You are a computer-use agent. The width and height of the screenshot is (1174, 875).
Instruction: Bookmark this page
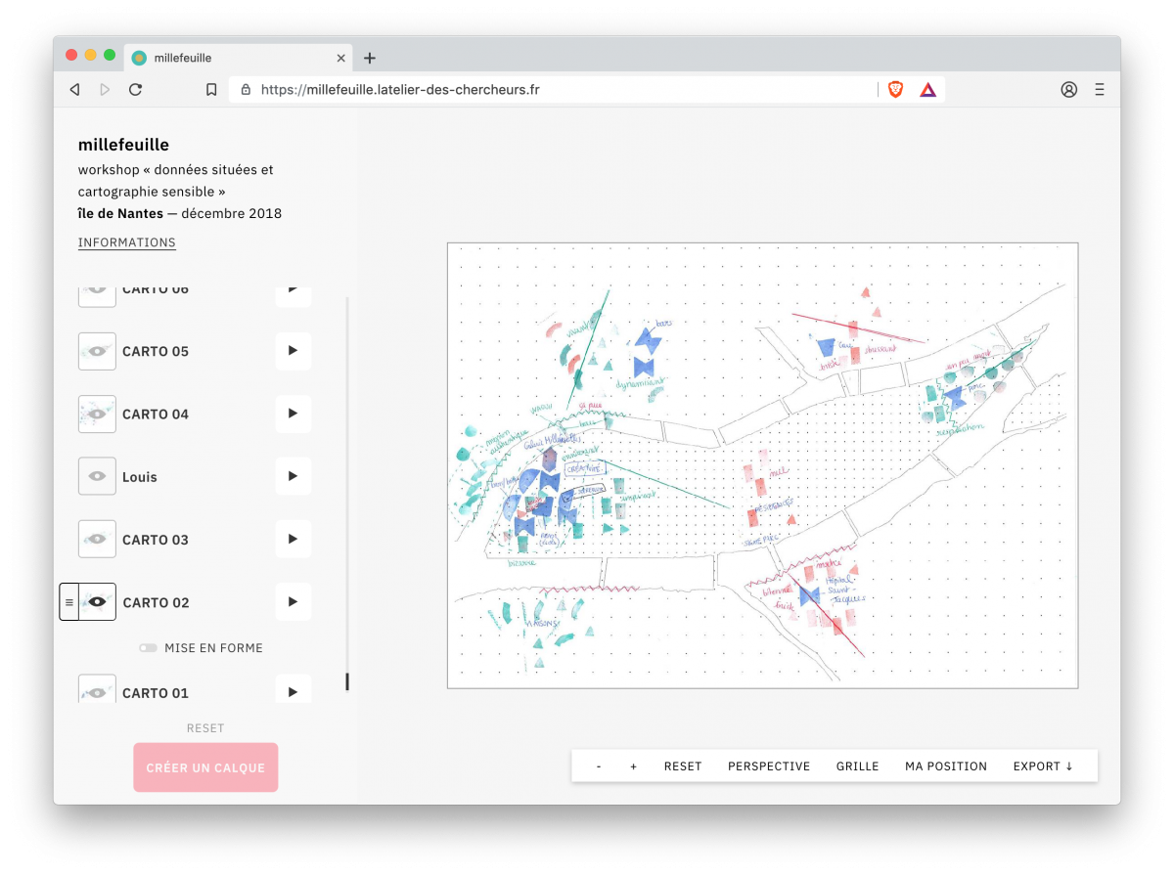tap(211, 90)
